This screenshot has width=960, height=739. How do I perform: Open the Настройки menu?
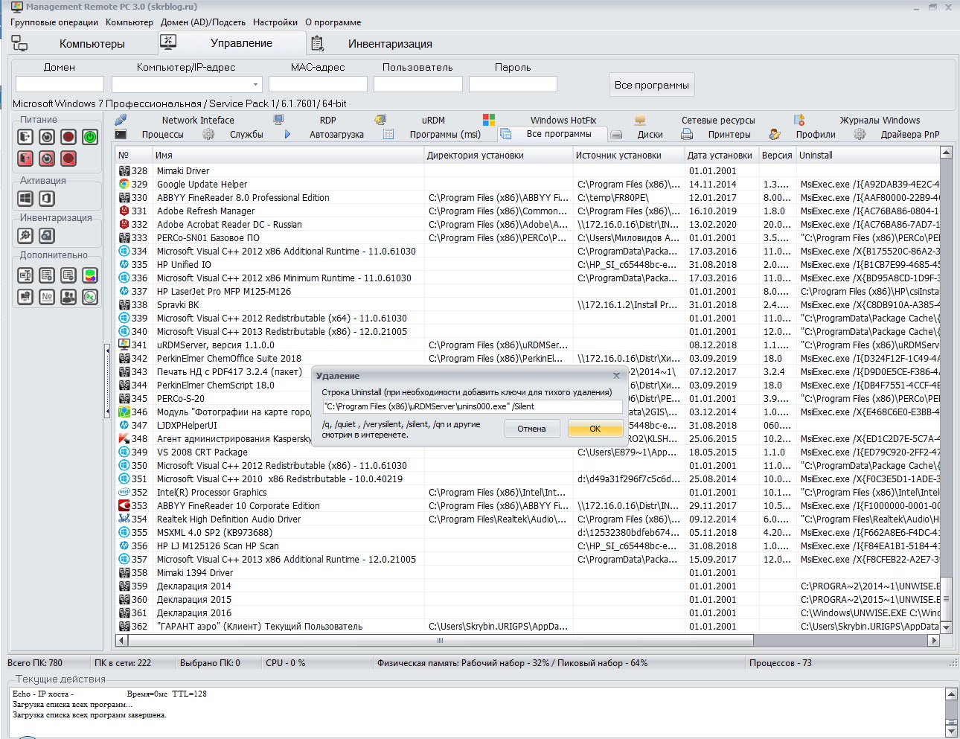[275, 22]
